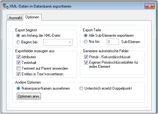
Task: Choose the 'Nur bis:' radio button
Action: pyautogui.click(x=86, y=41)
